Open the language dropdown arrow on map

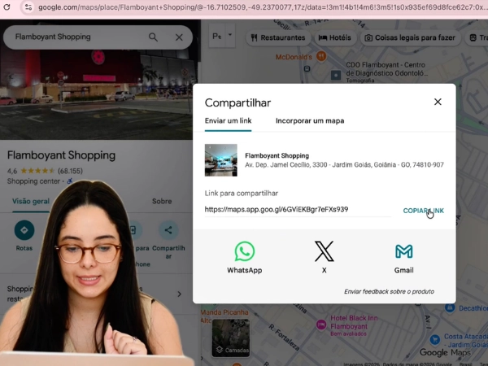pyautogui.click(x=230, y=35)
